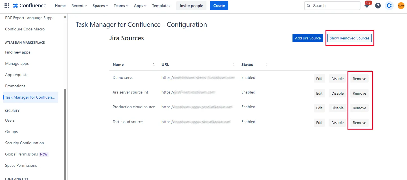The height and width of the screenshot is (180, 407).
Task: Click the Demo server name cell
Action: tap(124, 77)
